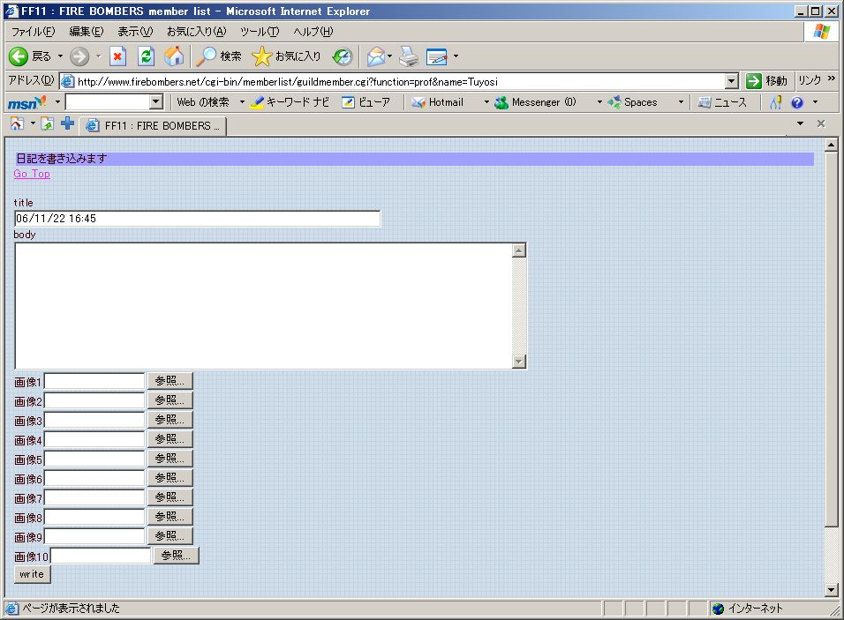This screenshot has width=844, height=620.
Task: Expand the MSN search box dropdown
Action: coord(156,102)
